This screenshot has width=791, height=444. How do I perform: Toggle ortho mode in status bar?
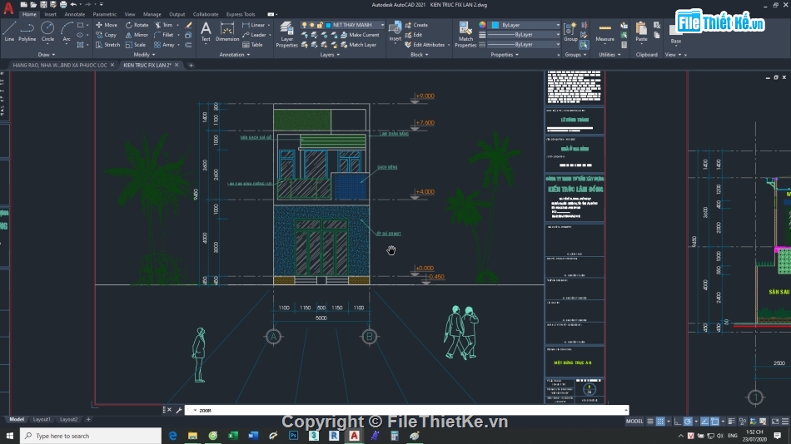(678, 422)
